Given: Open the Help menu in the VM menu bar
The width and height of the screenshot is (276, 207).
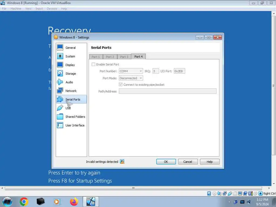Looking at the screenshot, I should [64, 9].
